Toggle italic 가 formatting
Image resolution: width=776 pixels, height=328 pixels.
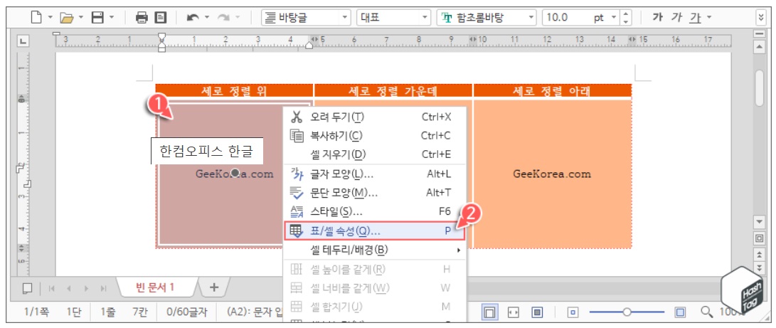[x=676, y=18]
